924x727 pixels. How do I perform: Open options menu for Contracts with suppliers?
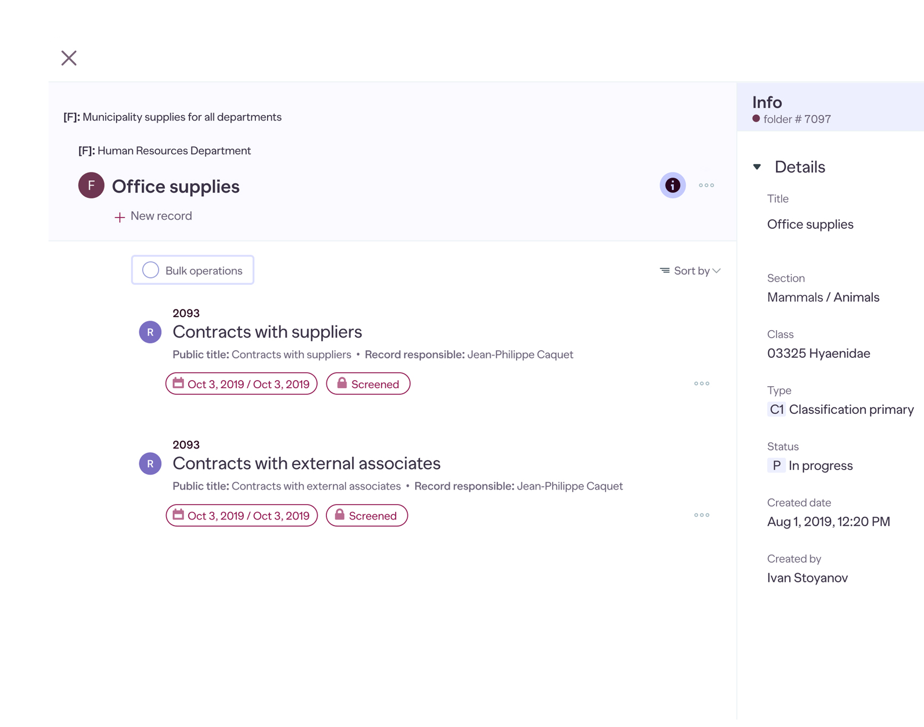click(701, 384)
